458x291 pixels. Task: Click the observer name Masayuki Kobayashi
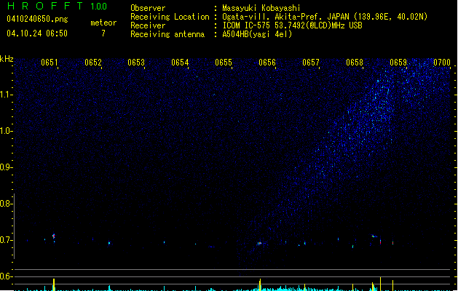pos(261,8)
